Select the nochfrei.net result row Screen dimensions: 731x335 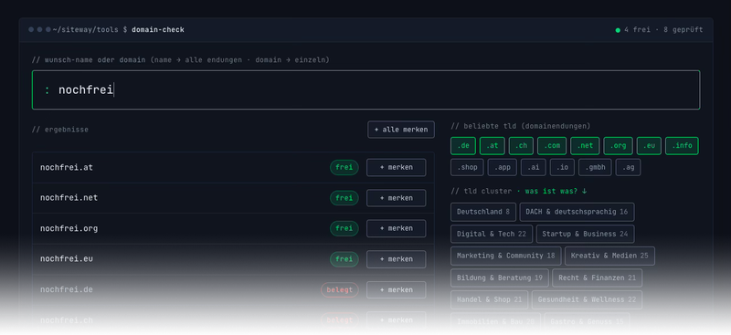point(233,198)
